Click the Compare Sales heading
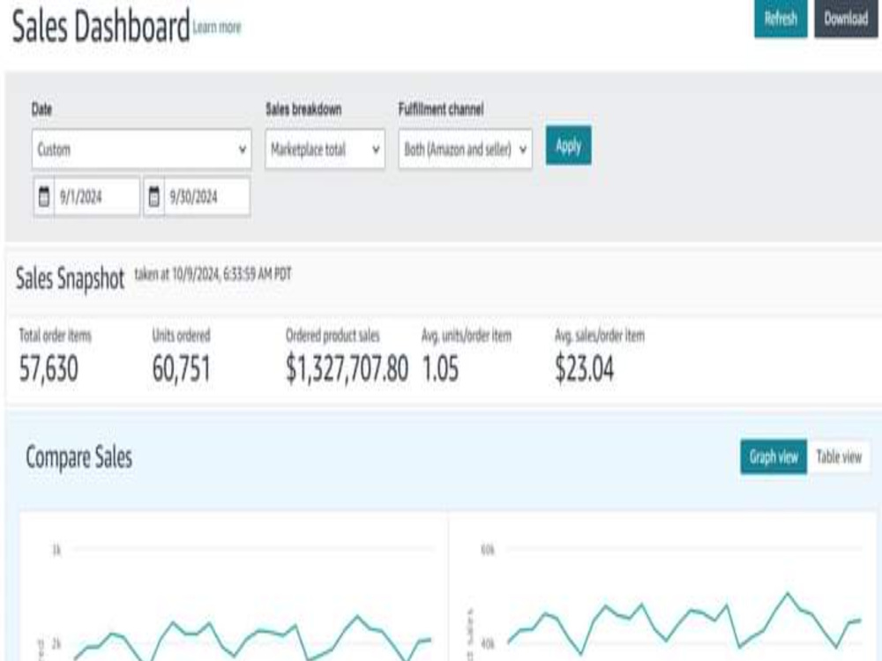 pyautogui.click(x=79, y=457)
